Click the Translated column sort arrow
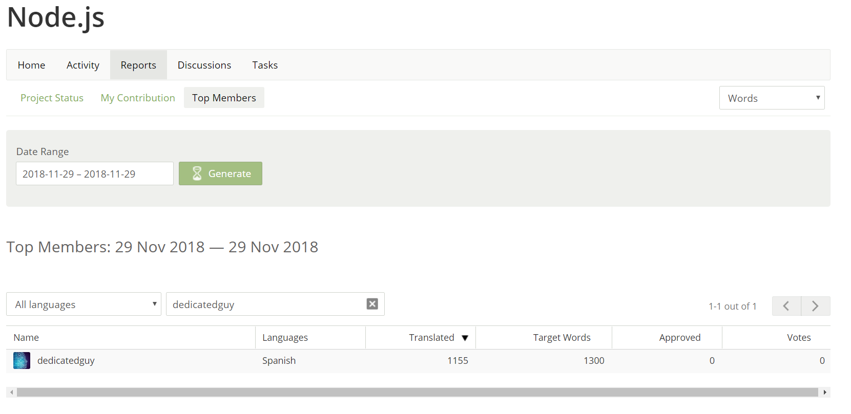This screenshot has width=851, height=414. (465, 338)
